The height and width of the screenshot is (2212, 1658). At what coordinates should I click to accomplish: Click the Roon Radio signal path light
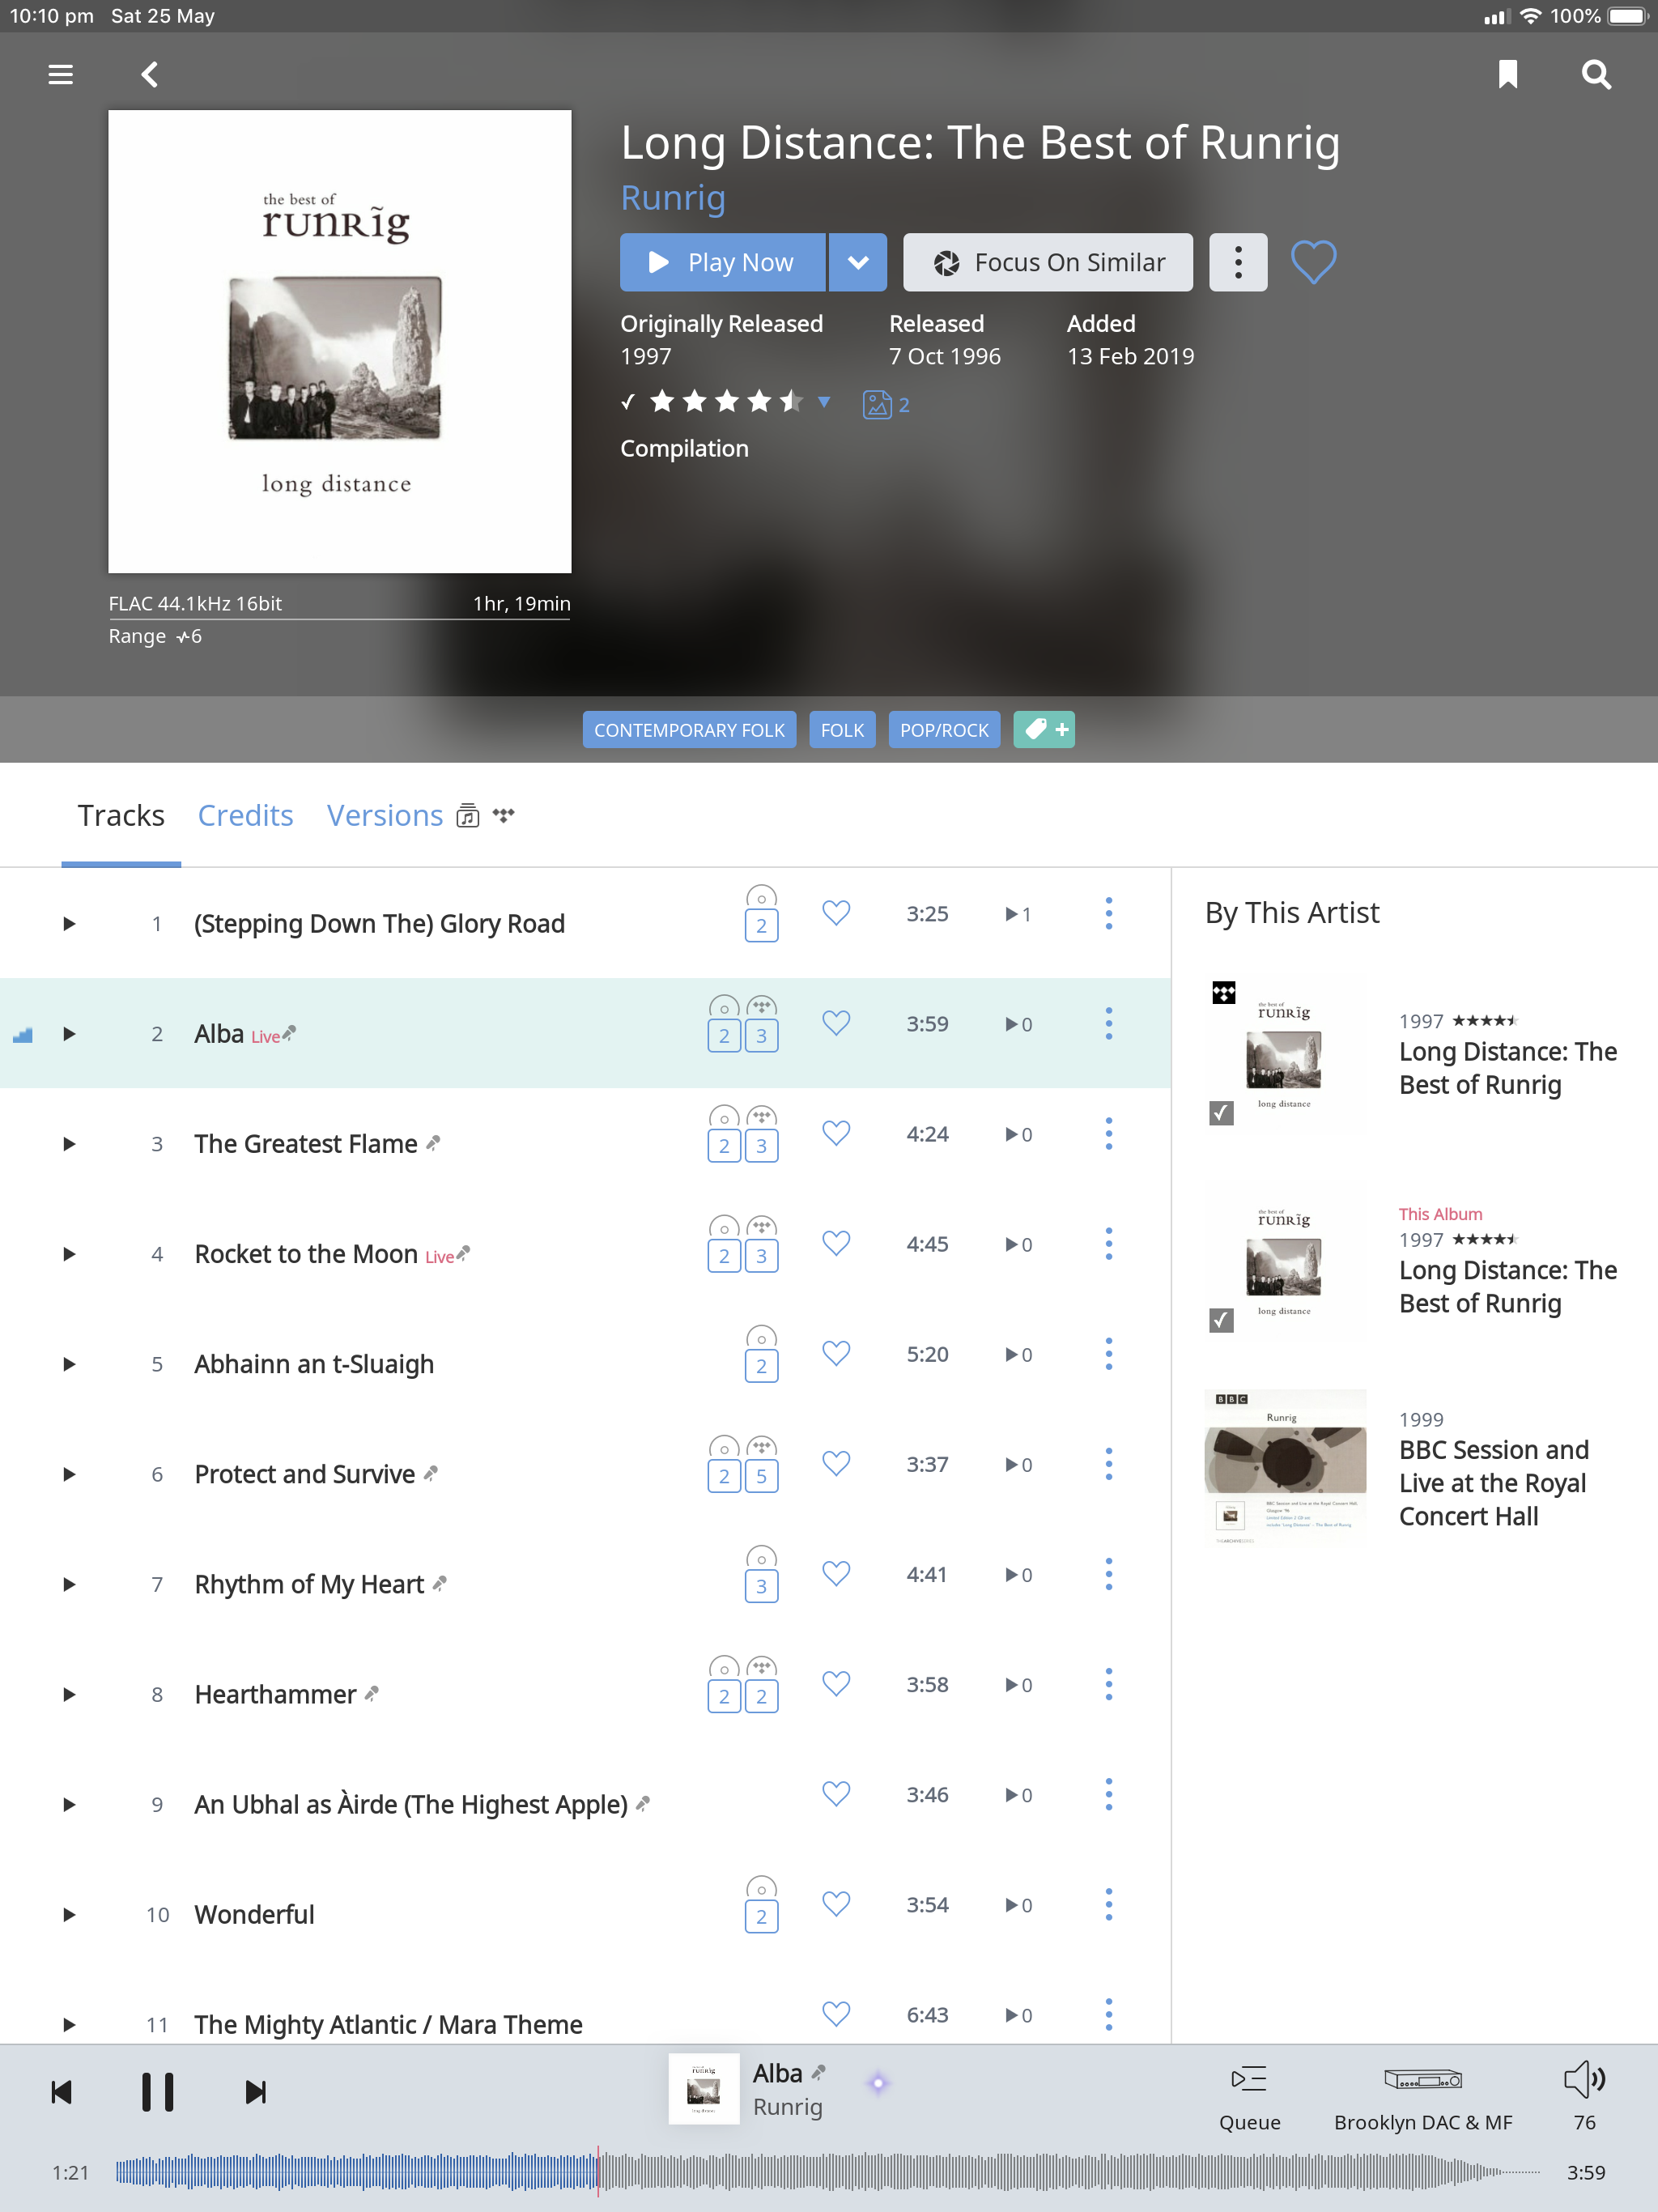tap(878, 2083)
